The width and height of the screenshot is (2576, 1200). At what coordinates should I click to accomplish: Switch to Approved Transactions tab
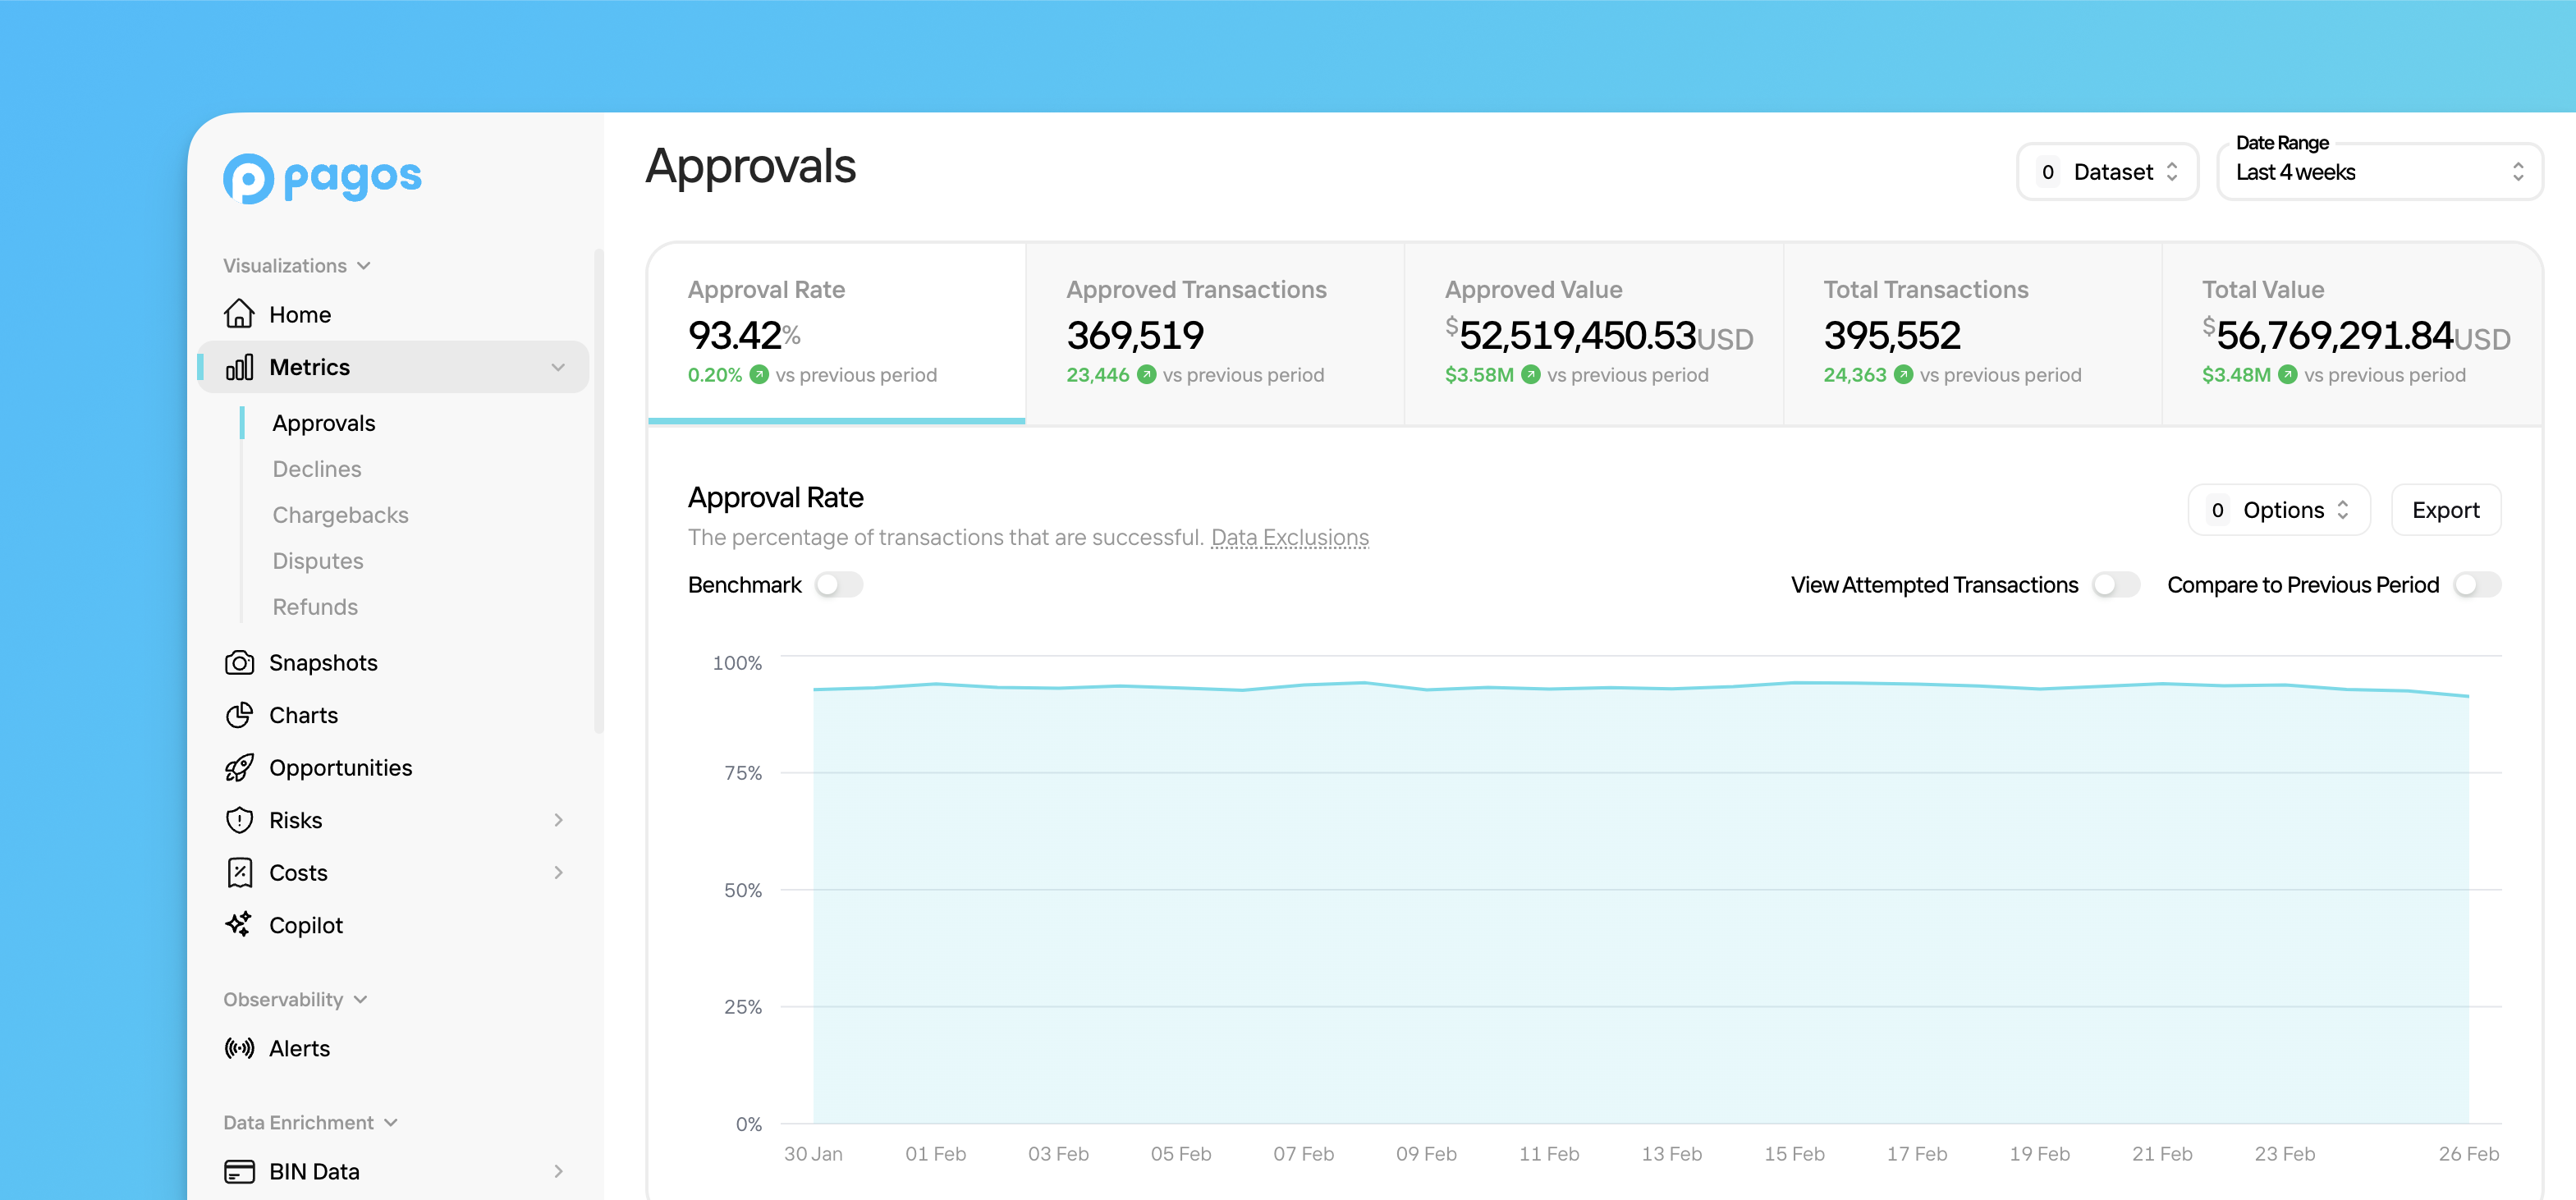[1214, 332]
